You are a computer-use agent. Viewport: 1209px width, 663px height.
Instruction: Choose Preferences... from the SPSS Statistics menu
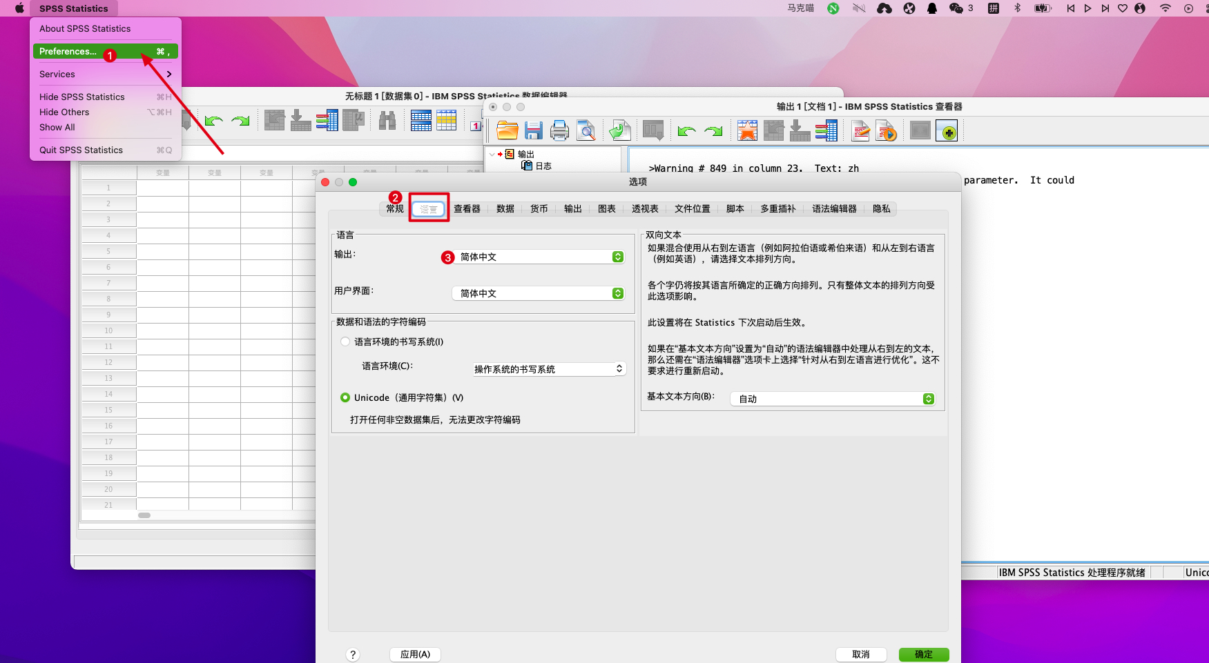[x=68, y=51]
